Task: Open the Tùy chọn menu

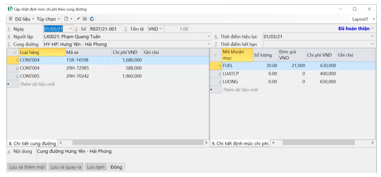Action: pyautogui.click(x=48, y=19)
